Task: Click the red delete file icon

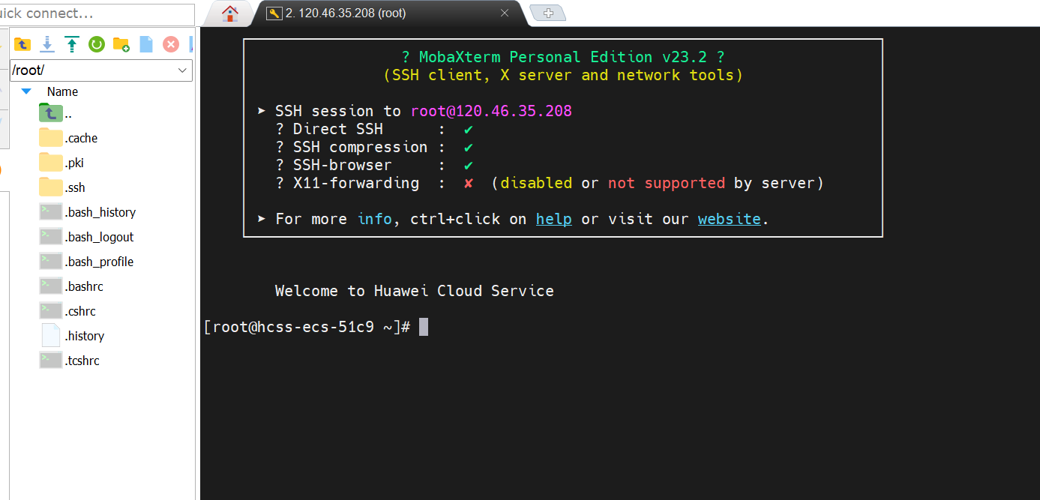Action: click(x=171, y=45)
